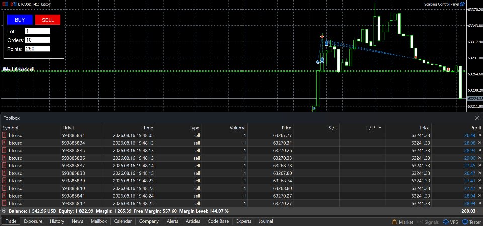
Task: Select the entry price 63270.33 cell
Action: (282, 158)
